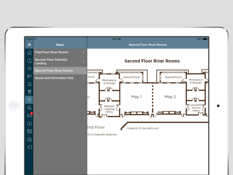Tap the iPad home button
233x175 pixels.
click(x=14, y=106)
